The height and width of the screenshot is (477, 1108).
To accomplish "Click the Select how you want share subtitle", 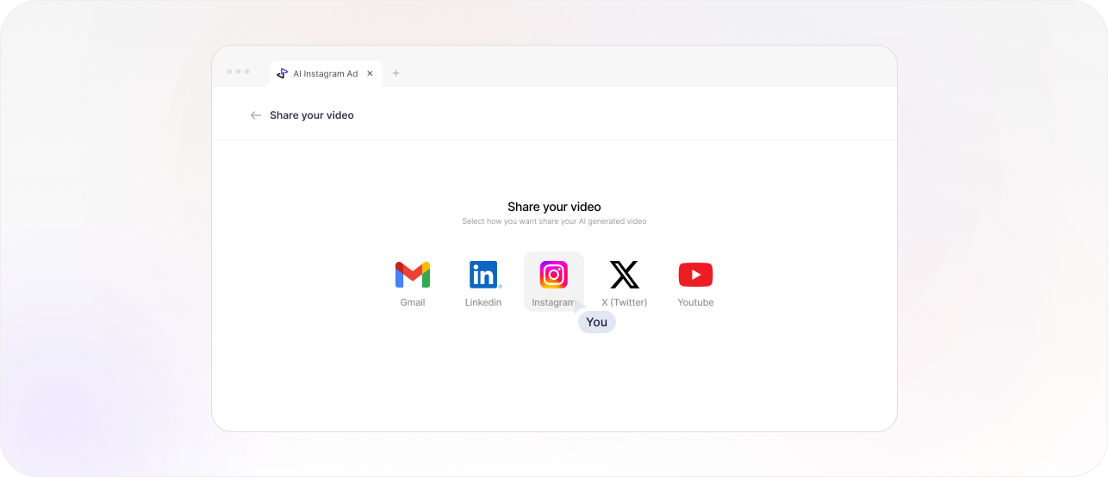I will (554, 221).
